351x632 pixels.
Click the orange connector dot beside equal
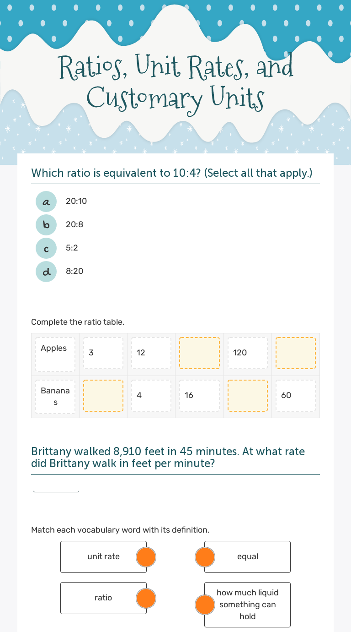coord(205,557)
